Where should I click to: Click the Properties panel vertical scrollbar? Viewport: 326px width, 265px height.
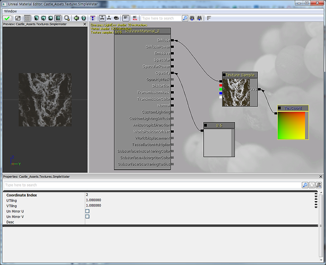(321, 226)
